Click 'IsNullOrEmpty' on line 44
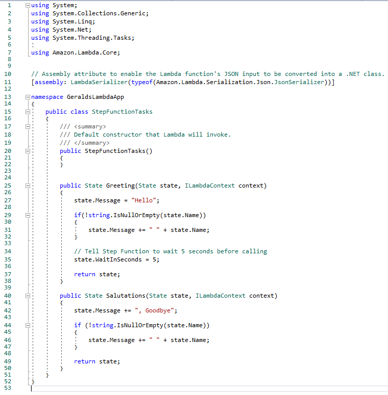 (140, 325)
